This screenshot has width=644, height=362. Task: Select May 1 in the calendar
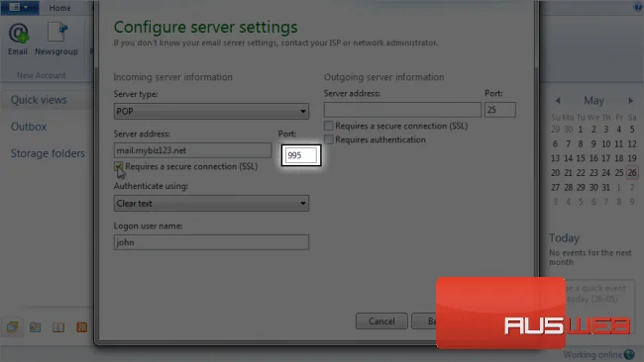(581, 130)
